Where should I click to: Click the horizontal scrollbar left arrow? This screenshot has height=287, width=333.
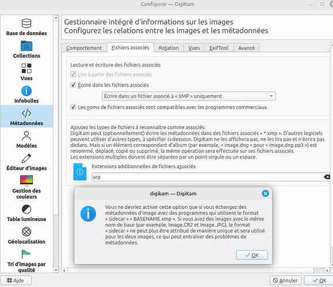64,270
